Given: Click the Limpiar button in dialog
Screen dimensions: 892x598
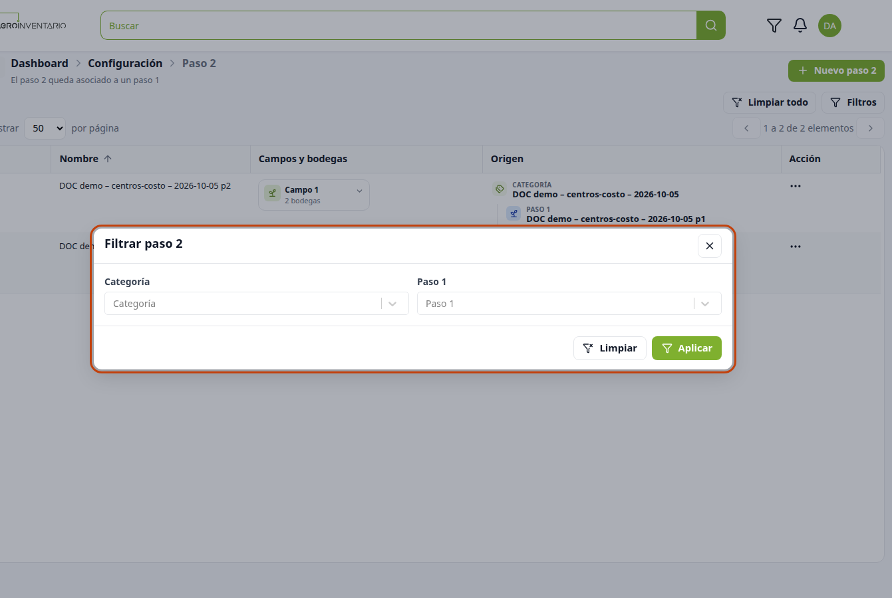Looking at the screenshot, I should (x=609, y=348).
